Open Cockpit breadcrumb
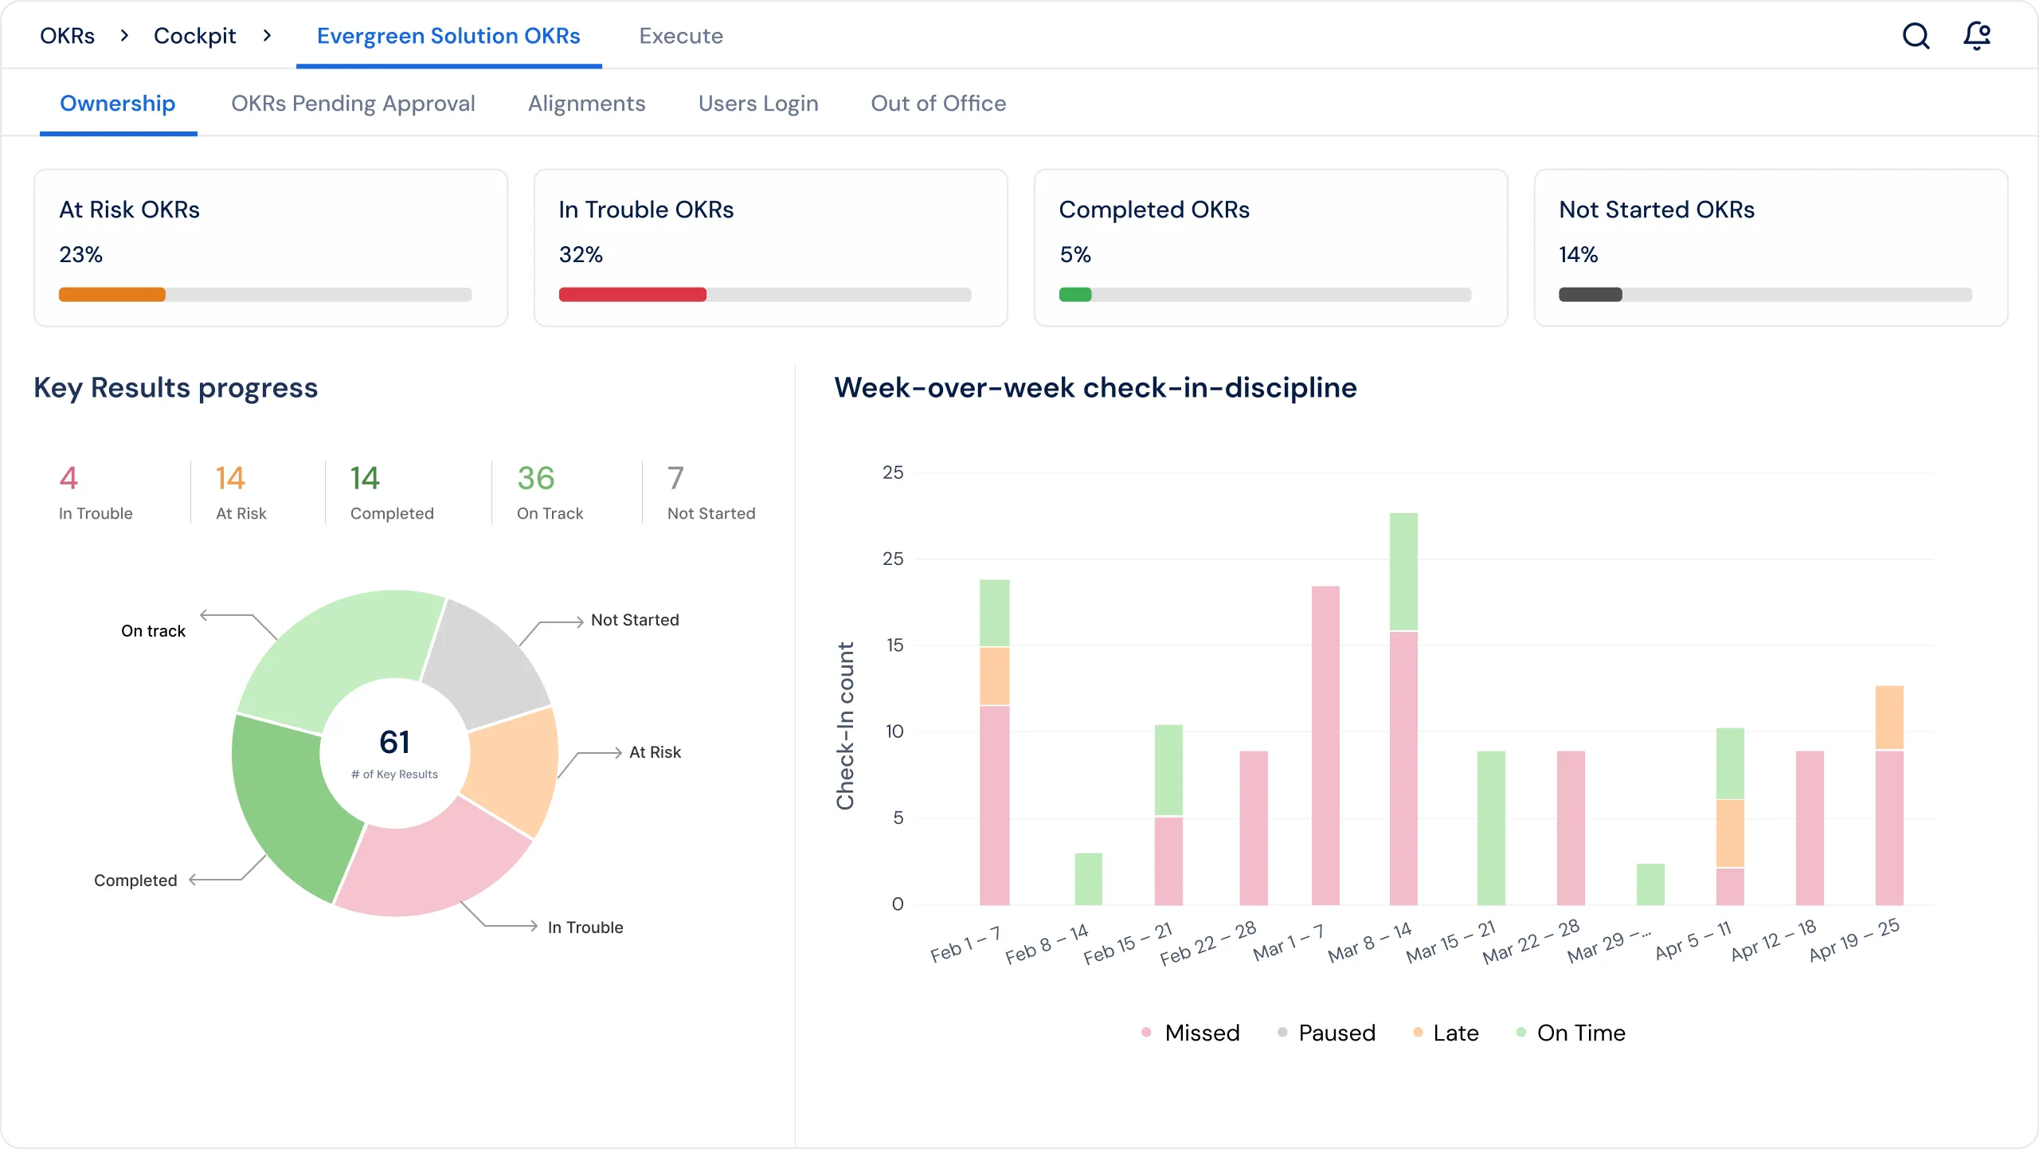Viewport: 2039px width, 1149px height. tap(194, 36)
